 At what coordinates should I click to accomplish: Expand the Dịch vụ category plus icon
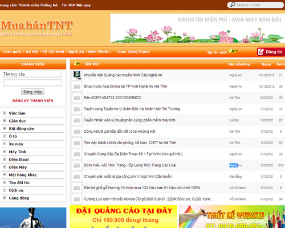coord(5,190)
